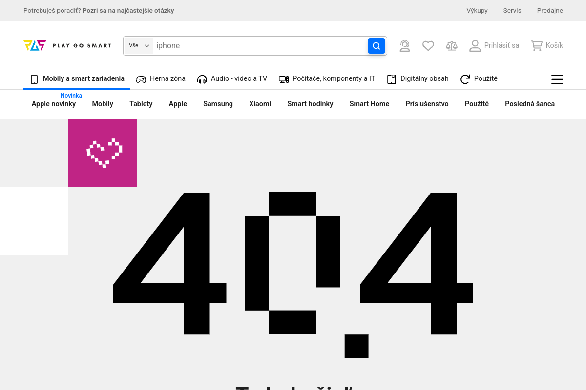Open the top-level Použité tab
This screenshot has width=586, height=390.
coord(479,79)
